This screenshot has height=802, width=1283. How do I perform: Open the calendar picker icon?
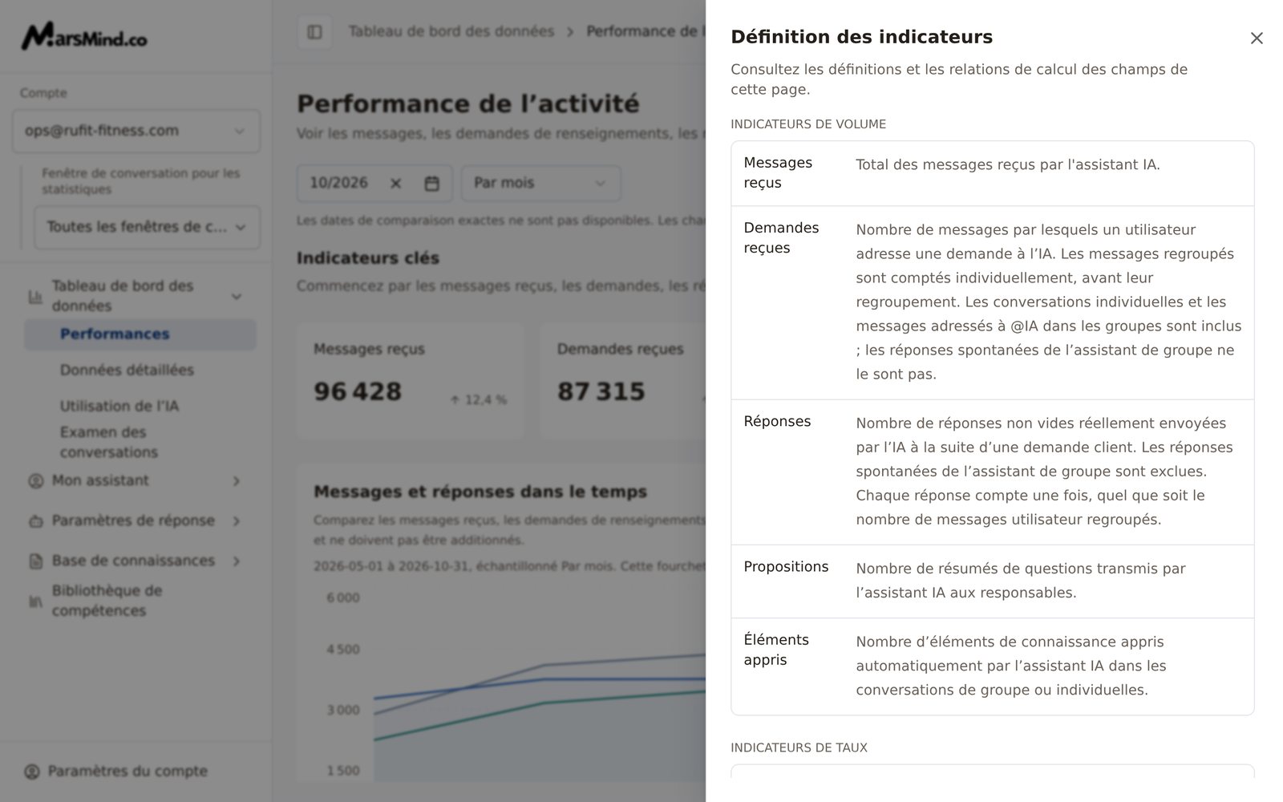[431, 184]
